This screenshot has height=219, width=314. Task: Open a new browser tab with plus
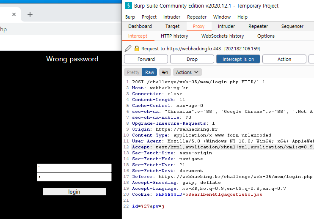click(x=30, y=14)
